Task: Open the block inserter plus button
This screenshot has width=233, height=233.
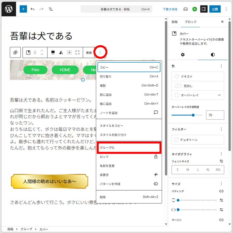Action: pyautogui.click(x=23, y=9)
